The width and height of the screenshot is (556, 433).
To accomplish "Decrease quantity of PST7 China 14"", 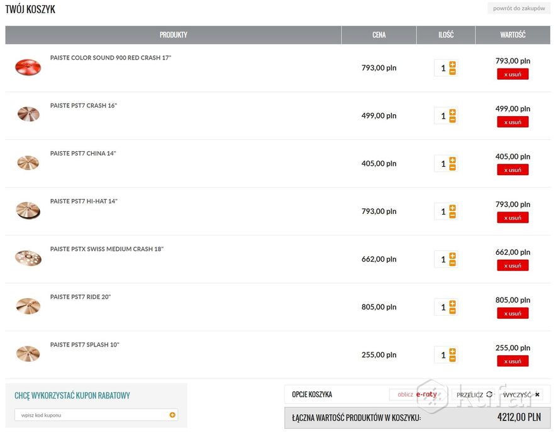I will (452, 168).
